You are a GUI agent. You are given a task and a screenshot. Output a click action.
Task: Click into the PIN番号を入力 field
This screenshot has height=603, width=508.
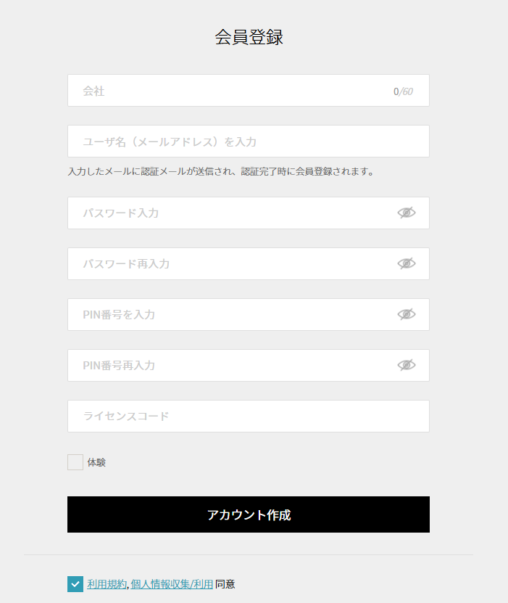[x=232, y=315]
